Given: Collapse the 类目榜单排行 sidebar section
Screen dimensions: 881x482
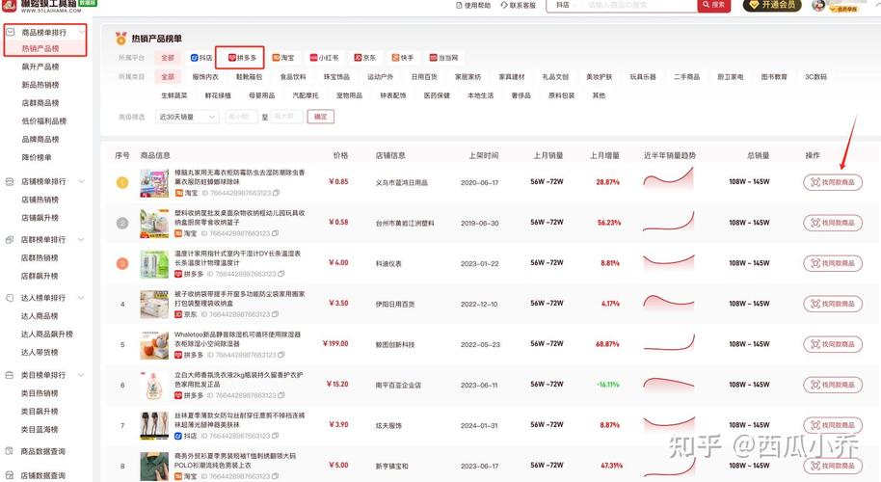Looking at the screenshot, I should (82, 375).
